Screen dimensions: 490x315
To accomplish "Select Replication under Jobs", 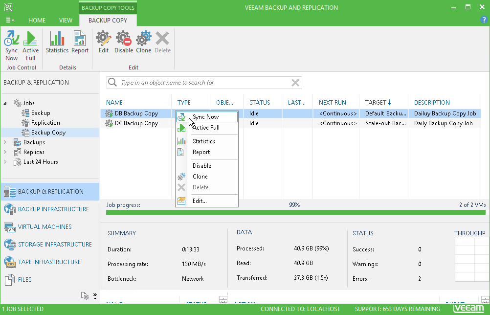I will [45, 122].
